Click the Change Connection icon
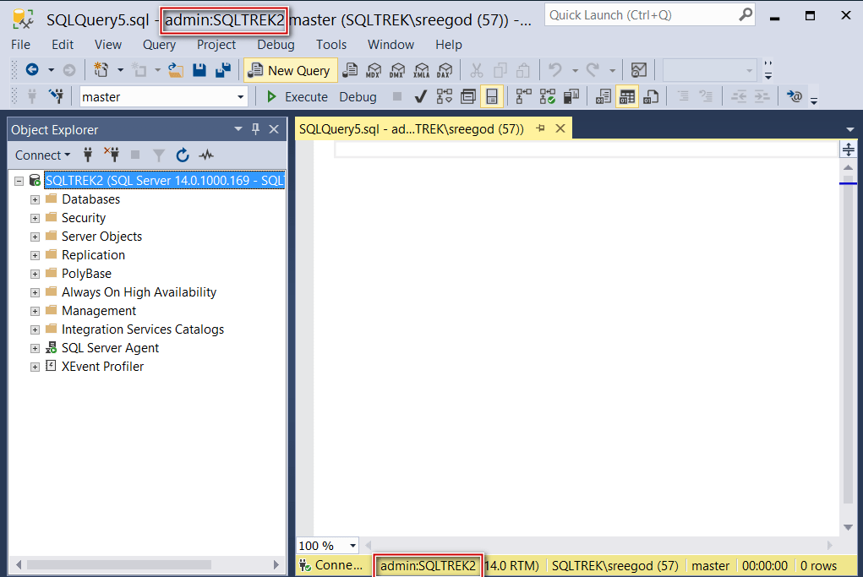The height and width of the screenshot is (577, 863). tap(57, 96)
